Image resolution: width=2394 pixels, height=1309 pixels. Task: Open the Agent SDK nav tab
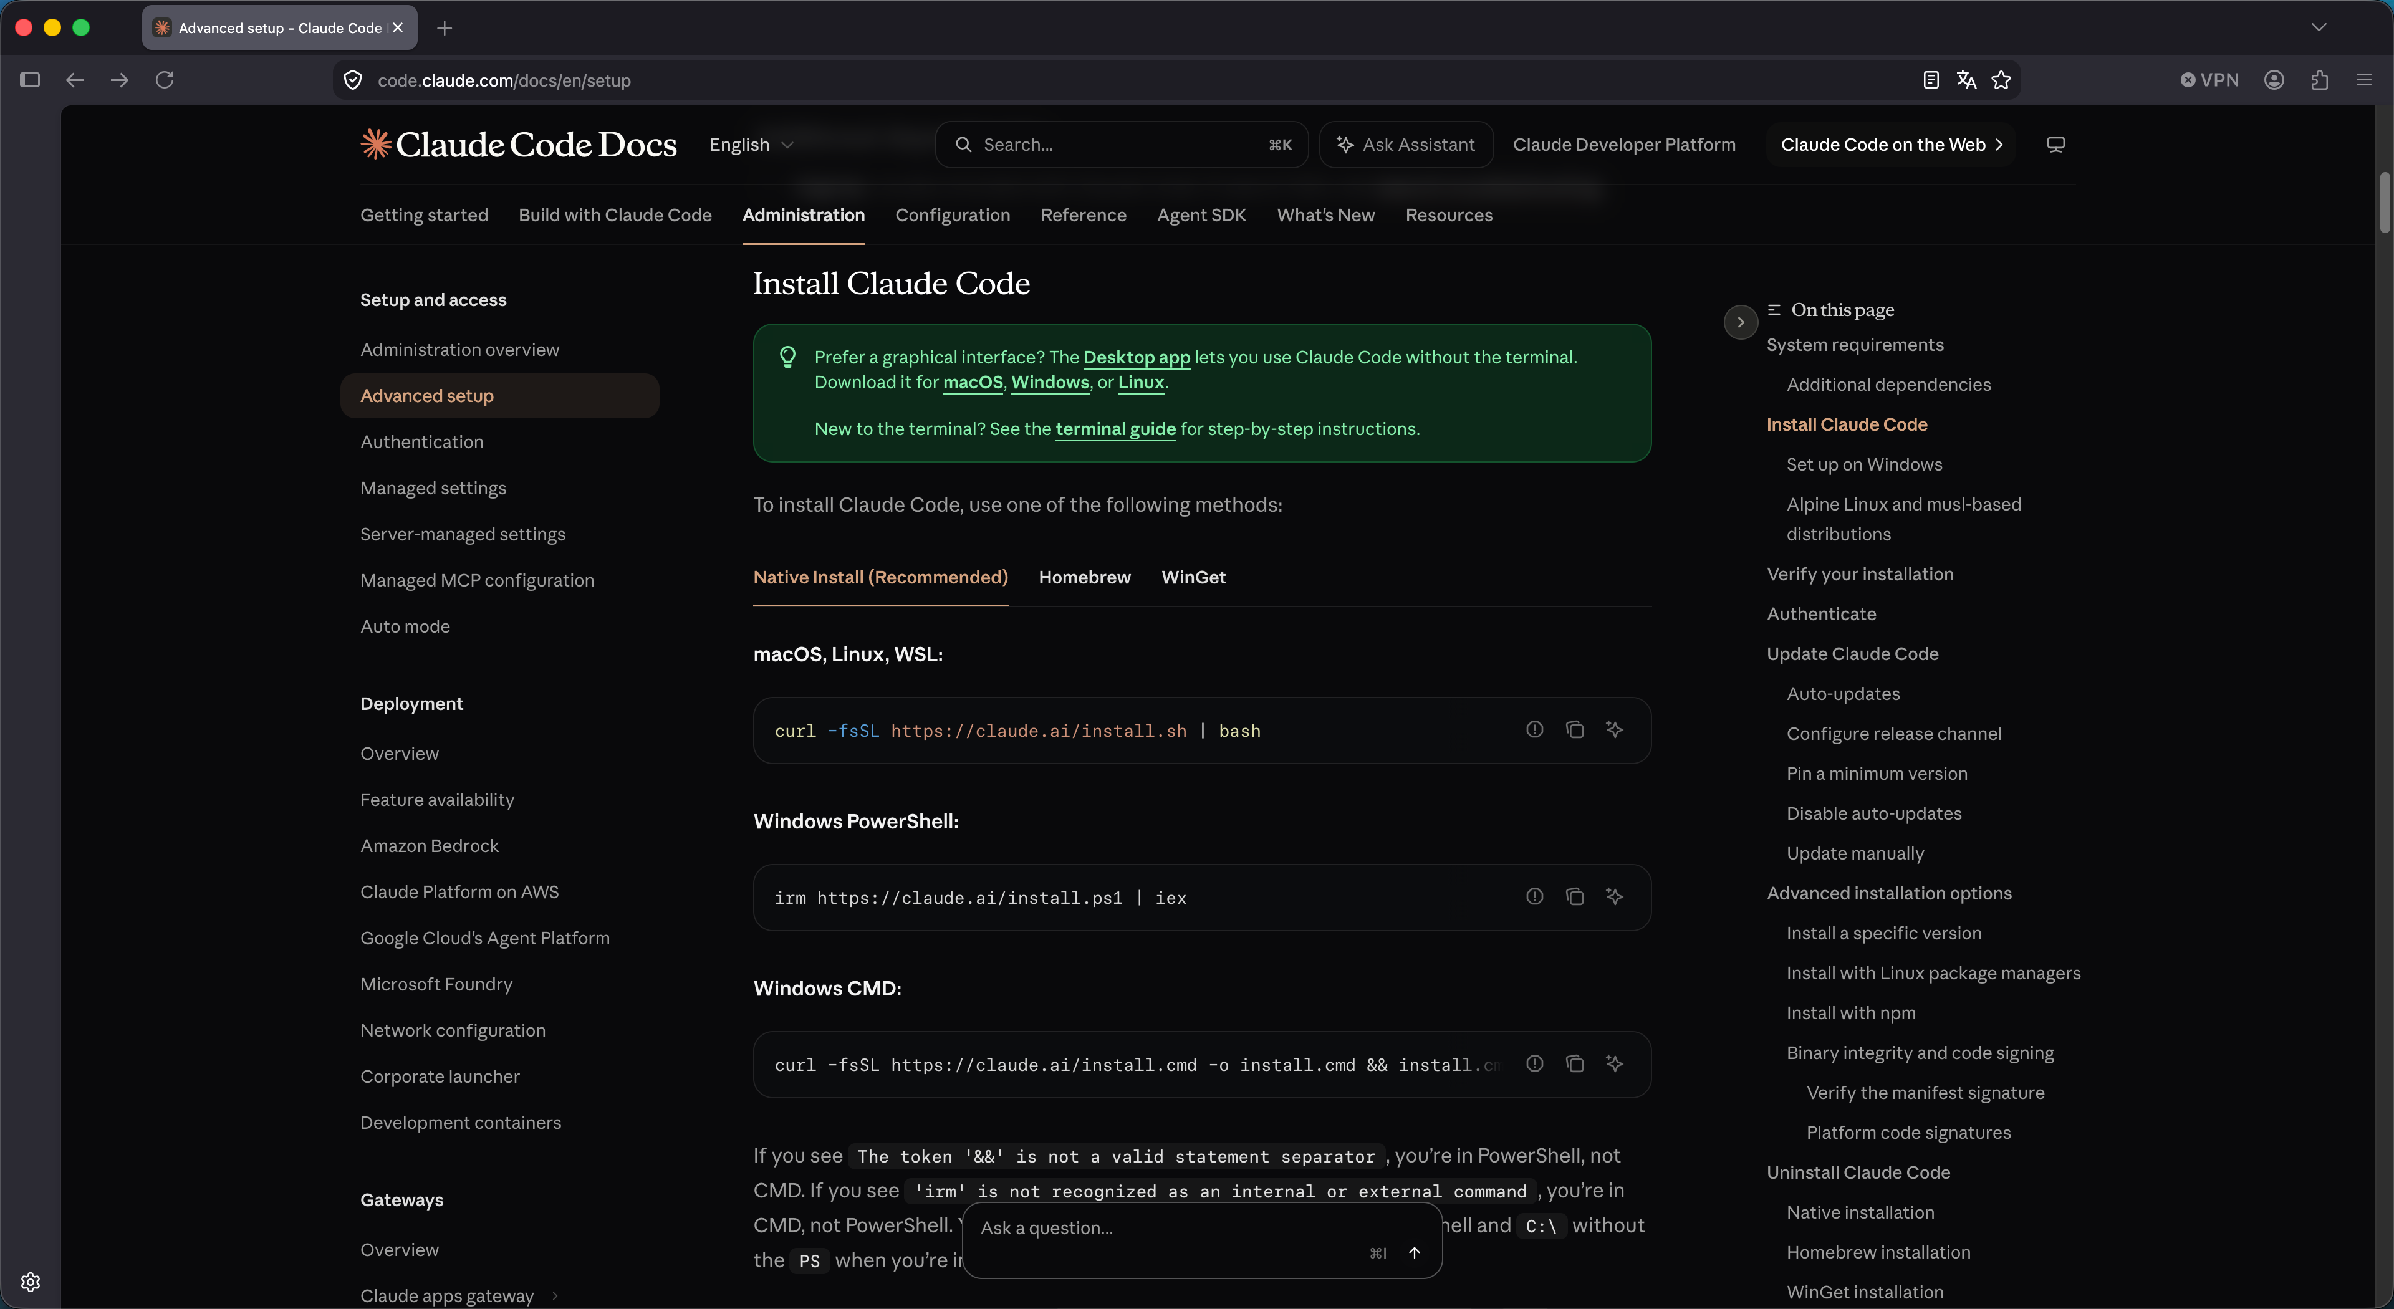click(1201, 214)
